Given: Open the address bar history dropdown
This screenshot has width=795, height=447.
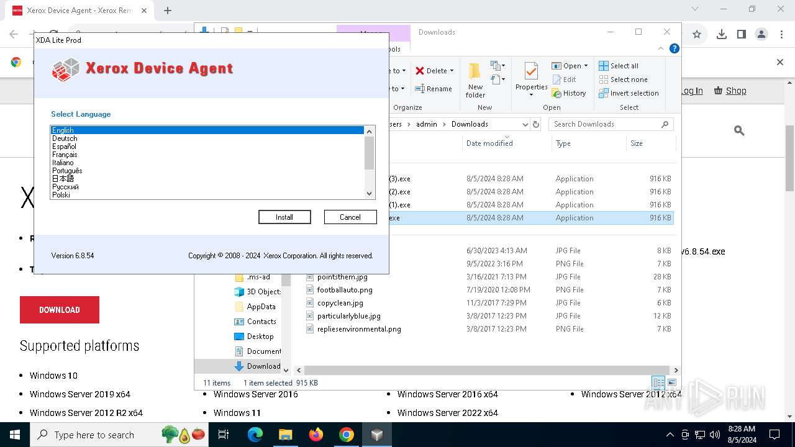Looking at the screenshot, I should pyautogui.click(x=525, y=124).
